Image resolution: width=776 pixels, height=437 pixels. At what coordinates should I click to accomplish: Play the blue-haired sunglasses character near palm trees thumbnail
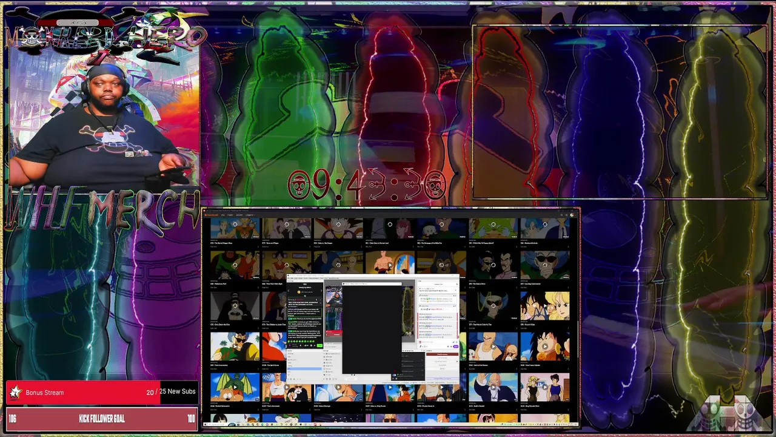235,347
